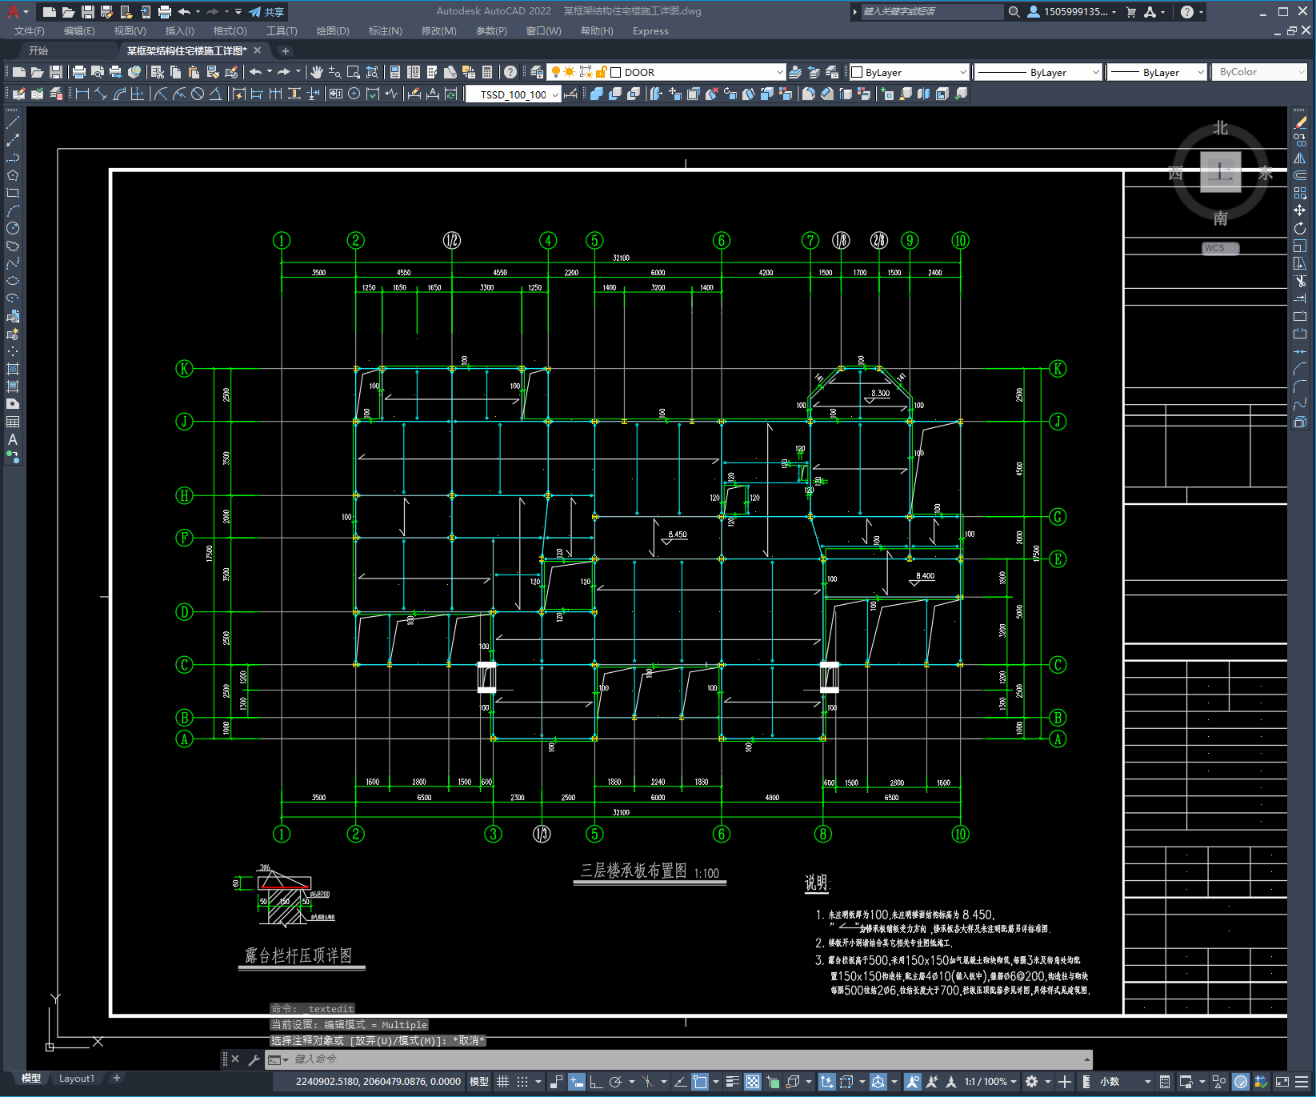Click the search magnifier icon in title bar
Viewport: 1316px width, 1097px height.
point(1014,12)
